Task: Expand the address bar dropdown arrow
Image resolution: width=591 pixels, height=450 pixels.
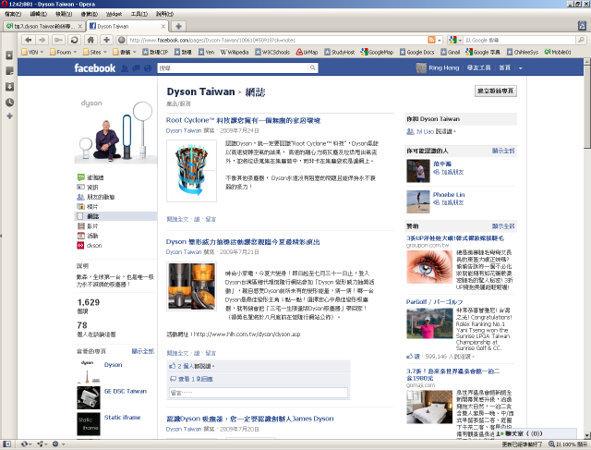Action: coord(440,40)
